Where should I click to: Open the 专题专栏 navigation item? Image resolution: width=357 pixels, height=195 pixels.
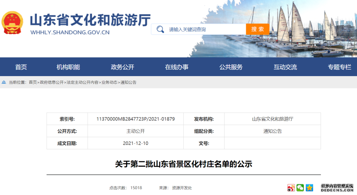[x=339, y=67]
